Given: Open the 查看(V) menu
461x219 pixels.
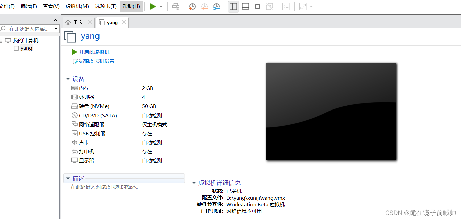Looking at the screenshot, I should coord(51,6).
